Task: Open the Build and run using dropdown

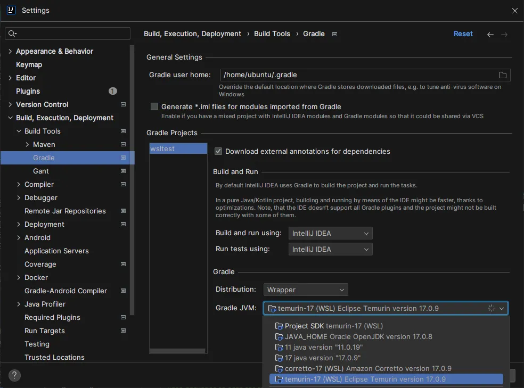Action: [330, 234]
